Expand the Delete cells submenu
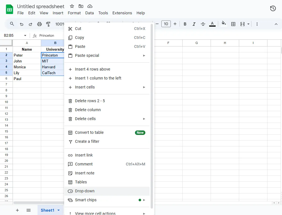Screen dimensions: 282x215 tap(107, 119)
